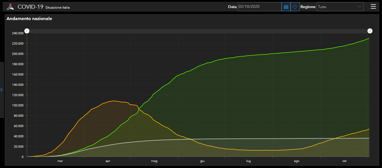
Task: Grab the left chart range slider handle
Action: pyautogui.click(x=27, y=31)
